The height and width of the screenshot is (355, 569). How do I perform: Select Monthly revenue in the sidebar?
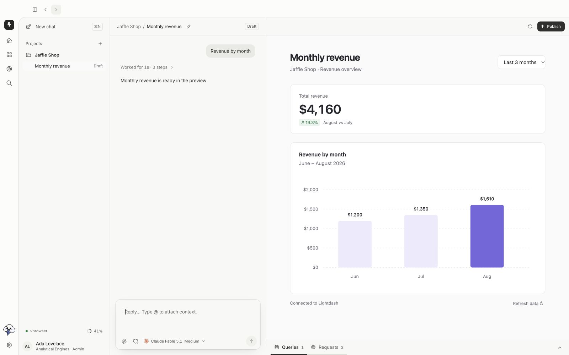(64, 66)
